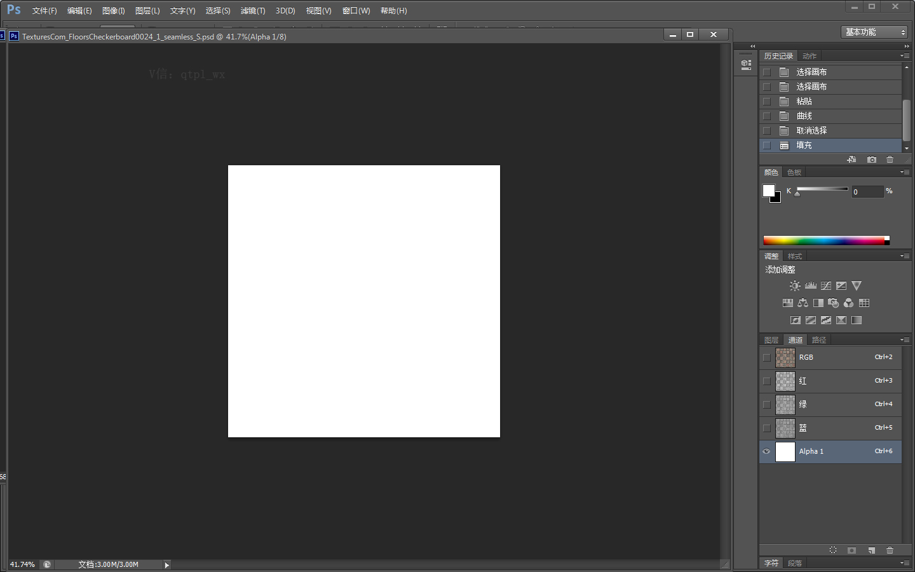Add a Posterize adjustment
The width and height of the screenshot is (915, 572).
pos(811,320)
